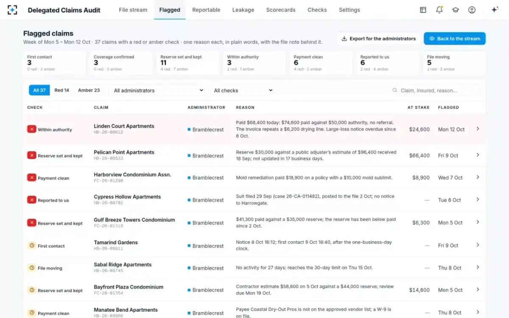This screenshot has height=318, width=509.
Task: Click the search magnifier icon
Action: pos(395,90)
